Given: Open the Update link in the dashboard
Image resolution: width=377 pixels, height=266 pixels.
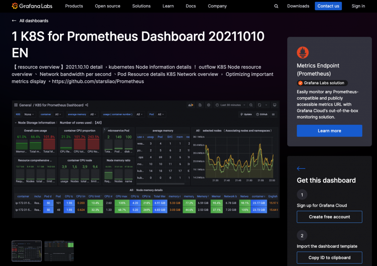Looking at the screenshot, I should (246, 114).
